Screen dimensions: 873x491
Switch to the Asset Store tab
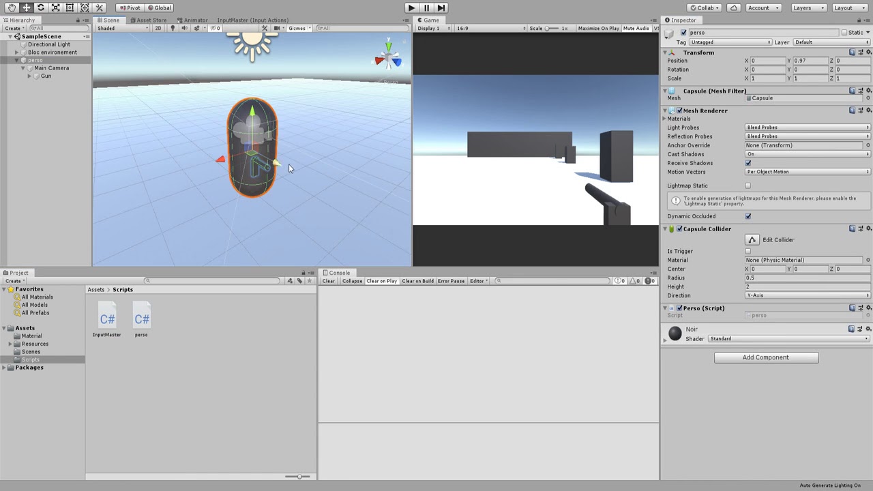[x=148, y=20]
